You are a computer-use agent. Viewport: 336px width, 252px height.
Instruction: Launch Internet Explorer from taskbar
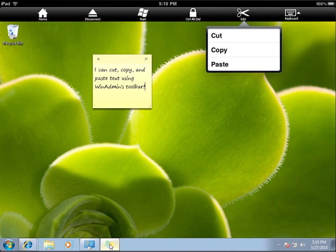[28, 244]
